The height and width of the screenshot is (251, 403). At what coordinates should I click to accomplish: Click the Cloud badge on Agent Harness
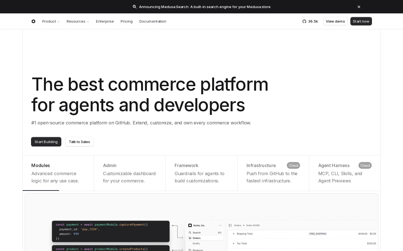pos(365,165)
